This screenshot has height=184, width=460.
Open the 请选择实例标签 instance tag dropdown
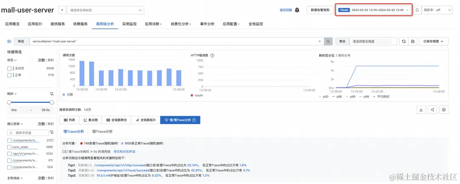106,10
